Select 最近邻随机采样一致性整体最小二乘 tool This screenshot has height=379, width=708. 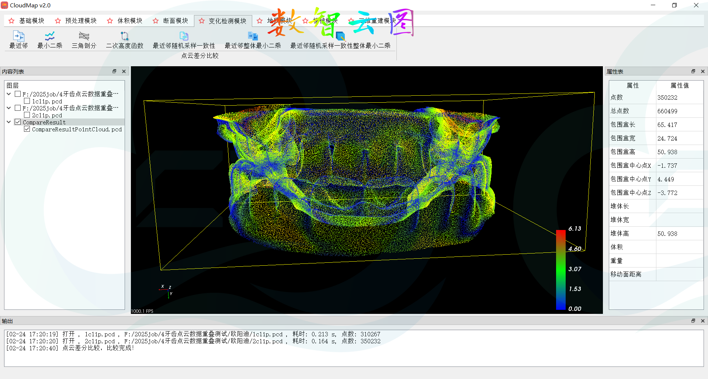tap(339, 39)
